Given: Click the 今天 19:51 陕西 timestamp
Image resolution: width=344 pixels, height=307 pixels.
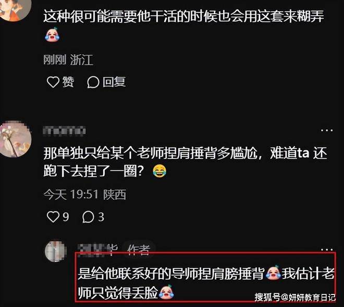Looking at the screenshot, I should [84, 194].
